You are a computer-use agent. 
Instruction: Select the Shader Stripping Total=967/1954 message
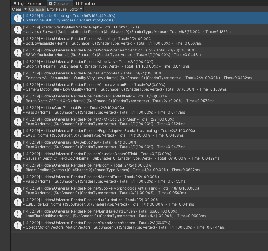point(139,18)
